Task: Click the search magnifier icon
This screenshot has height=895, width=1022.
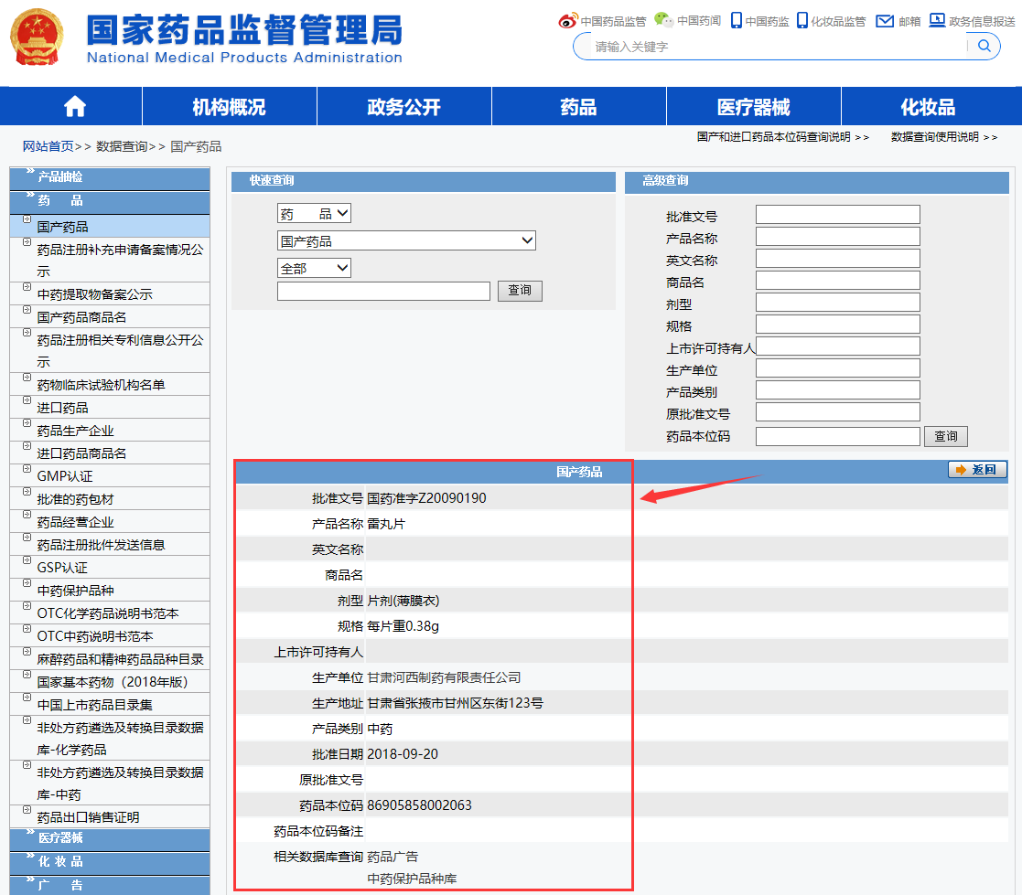Action: pyautogui.click(x=984, y=46)
